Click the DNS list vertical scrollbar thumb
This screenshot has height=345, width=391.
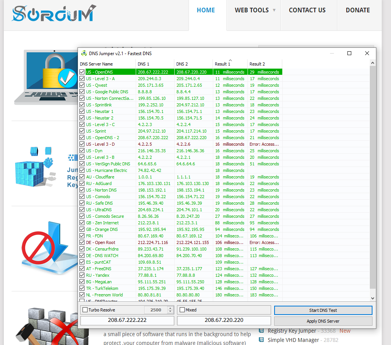tap(372, 177)
